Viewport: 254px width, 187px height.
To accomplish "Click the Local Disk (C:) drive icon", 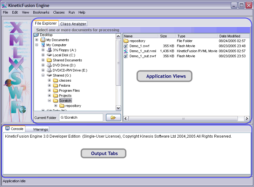I will (x=49, y=55).
